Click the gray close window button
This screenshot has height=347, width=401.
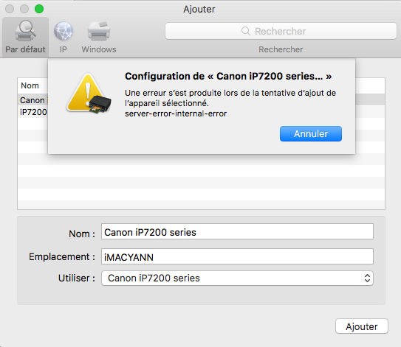tap(10, 9)
